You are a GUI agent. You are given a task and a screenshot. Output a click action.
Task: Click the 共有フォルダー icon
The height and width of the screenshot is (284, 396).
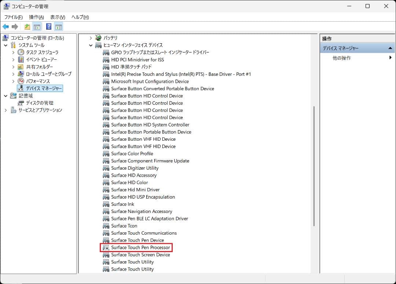[21, 67]
